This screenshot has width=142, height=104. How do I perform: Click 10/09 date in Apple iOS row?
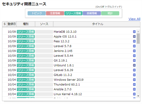tap(12, 36)
